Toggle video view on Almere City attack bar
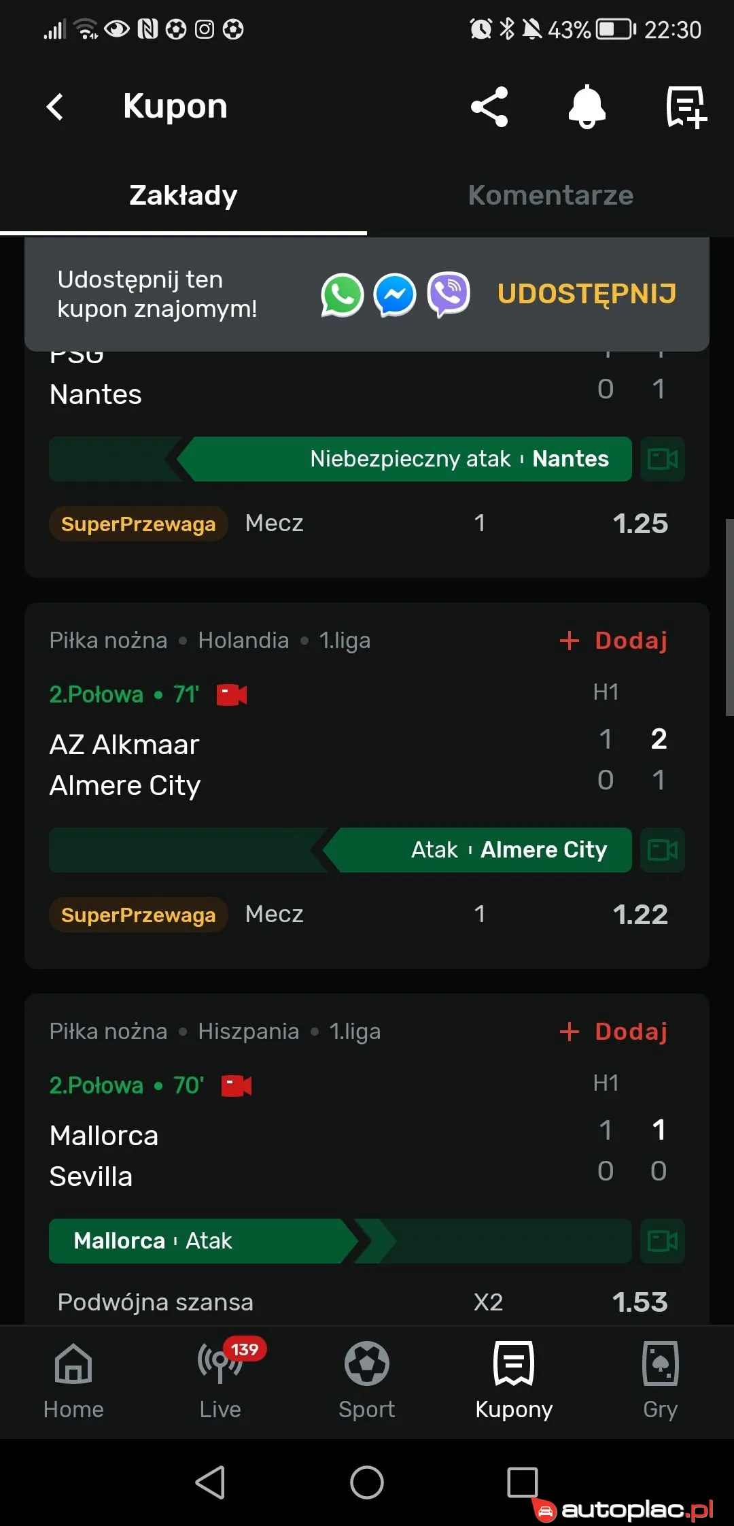The width and height of the screenshot is (734, 1526). click(663, 850)
